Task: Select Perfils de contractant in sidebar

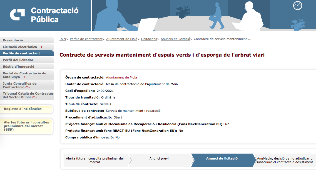Action: 21,53
